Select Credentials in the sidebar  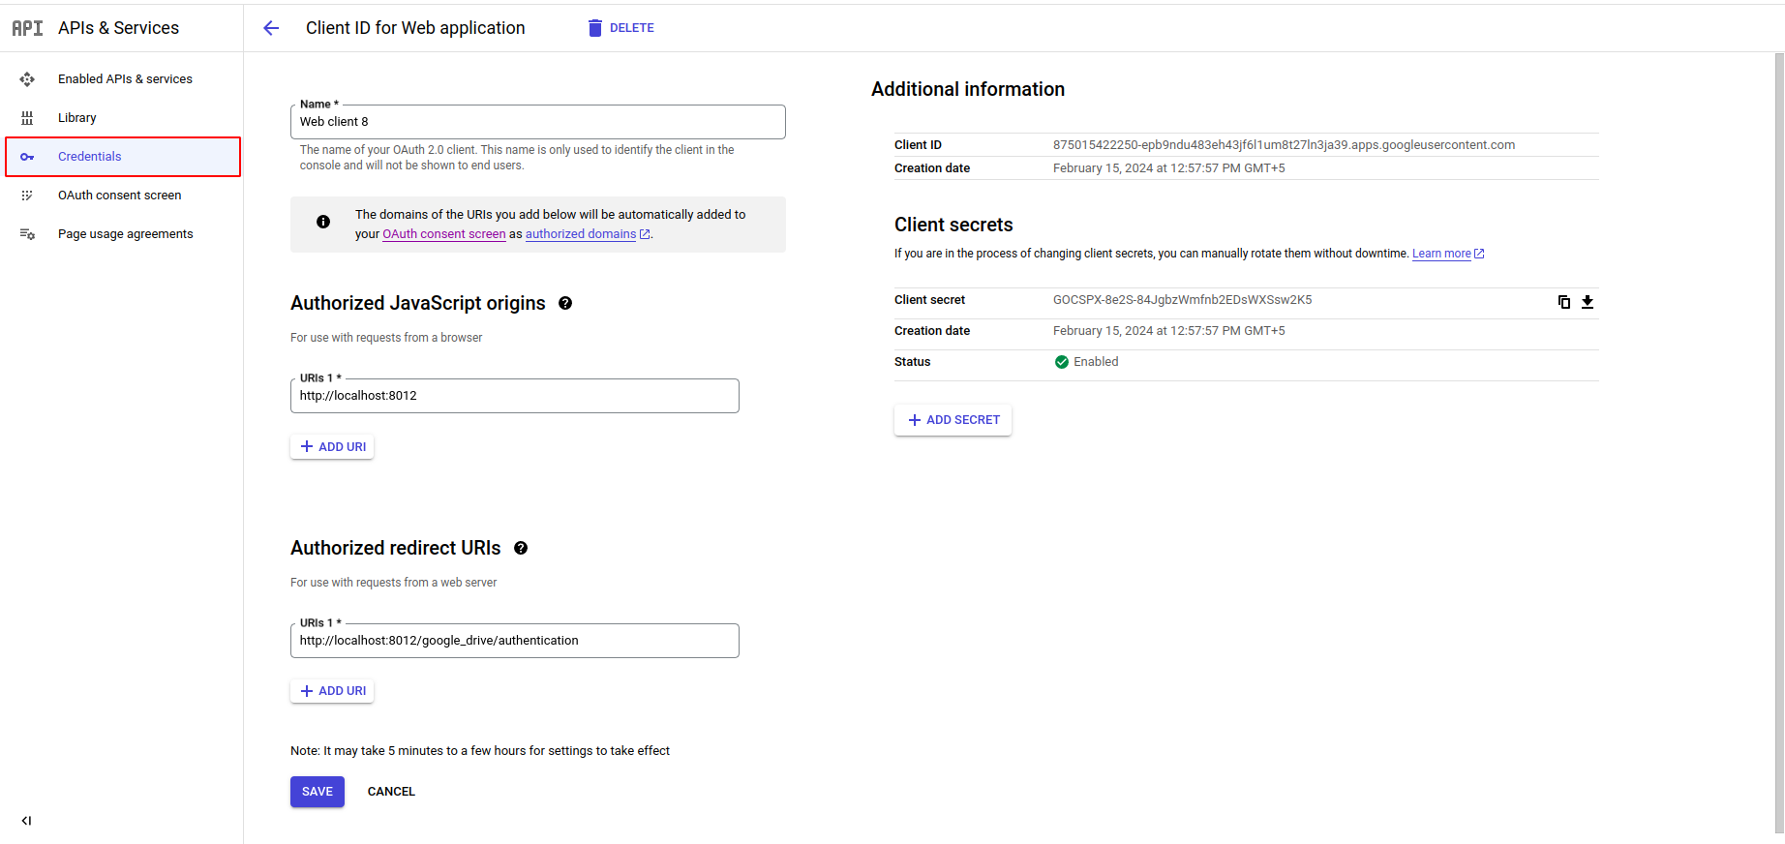coord(123,157)
